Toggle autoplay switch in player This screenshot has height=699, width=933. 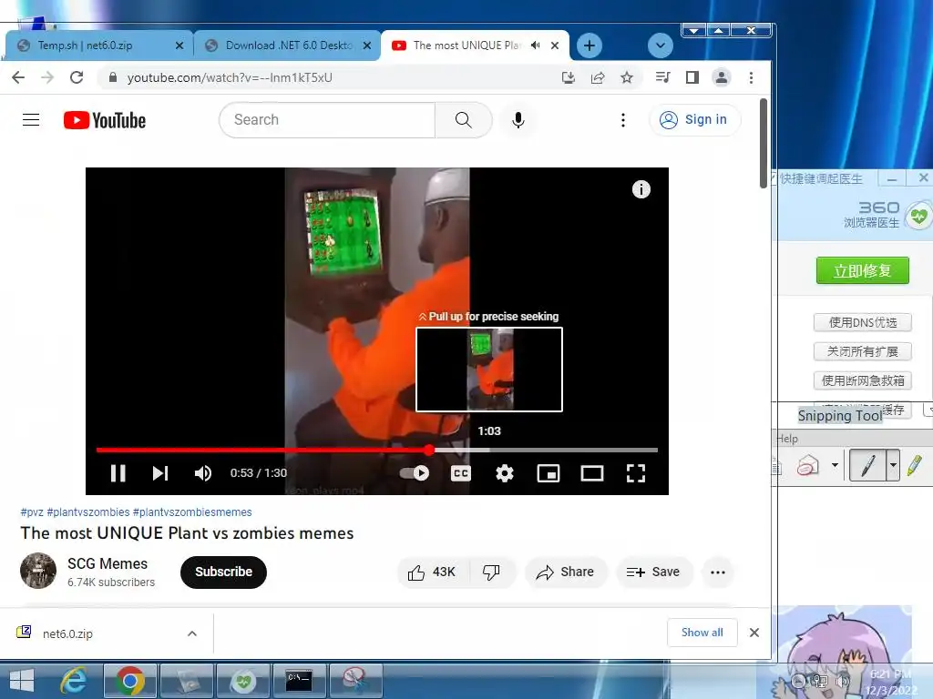415,473
